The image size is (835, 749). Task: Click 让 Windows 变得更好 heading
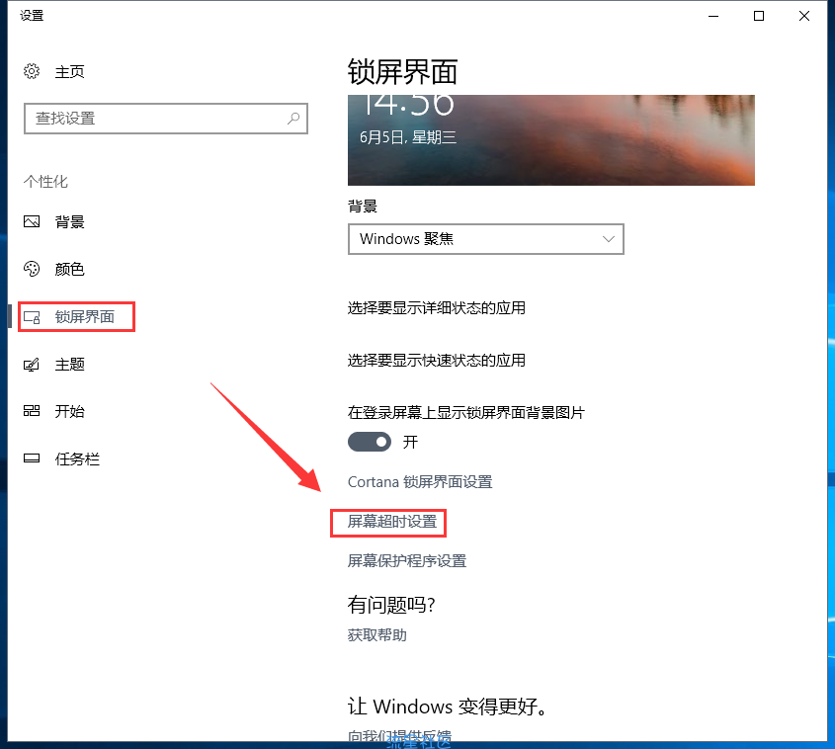[x=448, y=707]
